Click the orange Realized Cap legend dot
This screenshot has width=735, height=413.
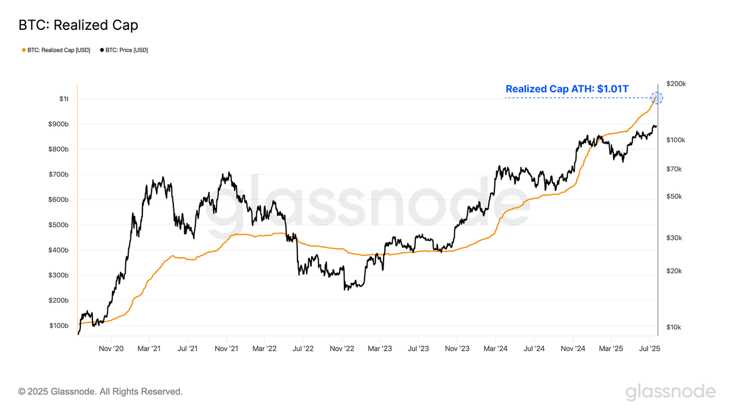tap(24, 50)
